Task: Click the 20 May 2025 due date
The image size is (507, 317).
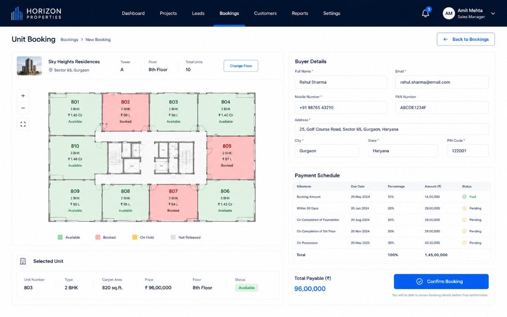Action: click(x=360, y=243)
